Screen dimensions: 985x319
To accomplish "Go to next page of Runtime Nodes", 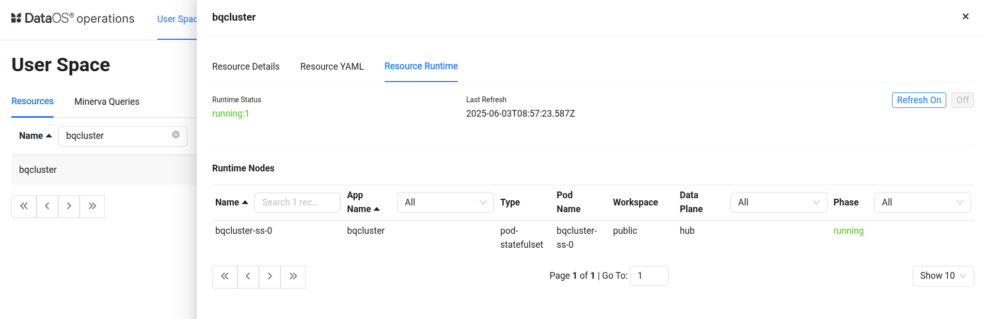I will (270, 277).
